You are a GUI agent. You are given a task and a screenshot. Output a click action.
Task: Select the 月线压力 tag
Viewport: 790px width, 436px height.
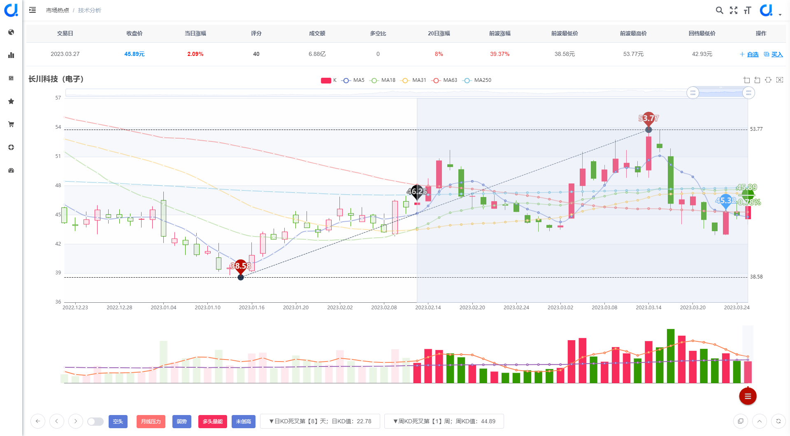[151, 422]
